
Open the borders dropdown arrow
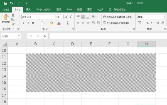[46, 23]
